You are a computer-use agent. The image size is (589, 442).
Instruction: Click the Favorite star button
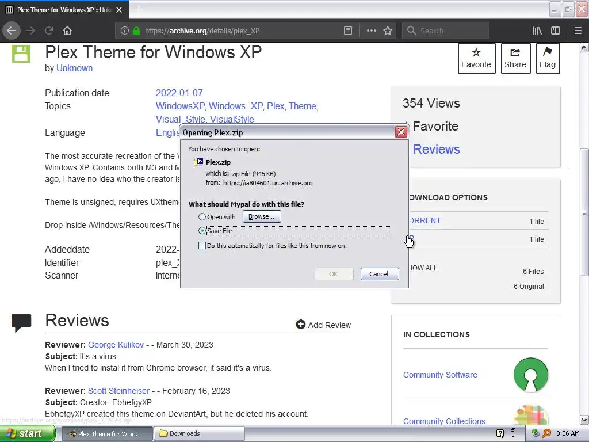(476, 58)
